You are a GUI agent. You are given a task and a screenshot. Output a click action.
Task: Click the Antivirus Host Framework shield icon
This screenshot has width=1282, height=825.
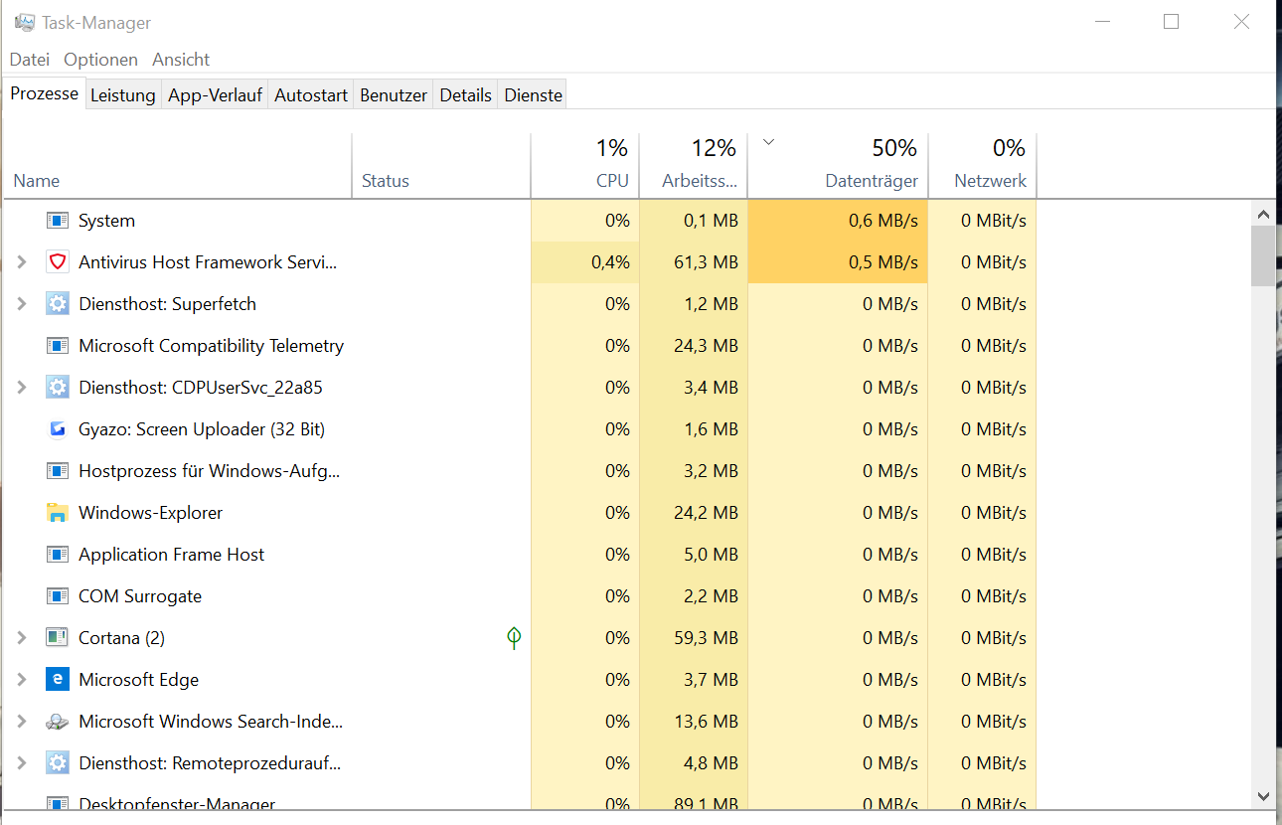pos(58,262)
